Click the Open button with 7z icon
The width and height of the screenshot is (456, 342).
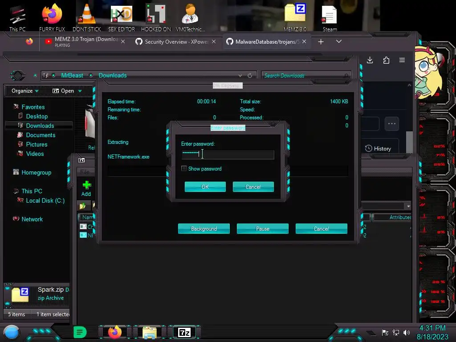pyautogui.click(x=63, y=91)
